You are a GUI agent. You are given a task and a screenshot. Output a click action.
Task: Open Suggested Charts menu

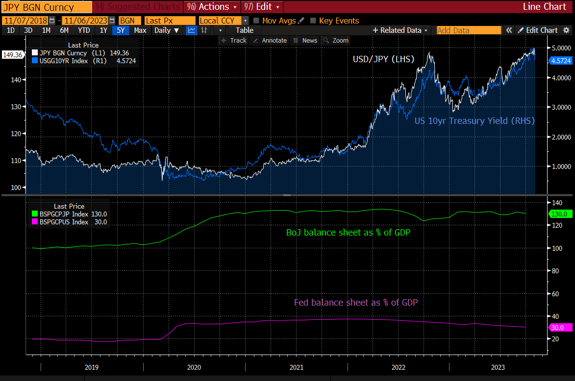pyautogui.click(x=138, y=6)
